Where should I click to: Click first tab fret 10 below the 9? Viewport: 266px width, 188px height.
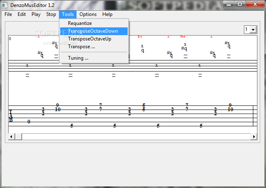(x=58, y=110)
